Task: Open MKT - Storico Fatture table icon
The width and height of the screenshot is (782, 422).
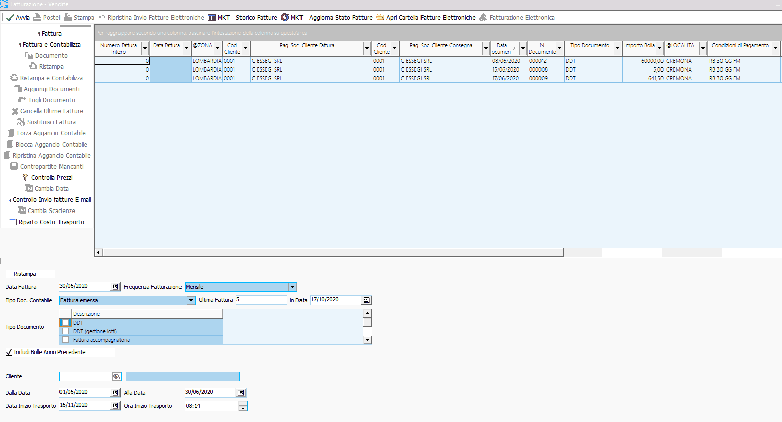Action: (x=212, y=17)
